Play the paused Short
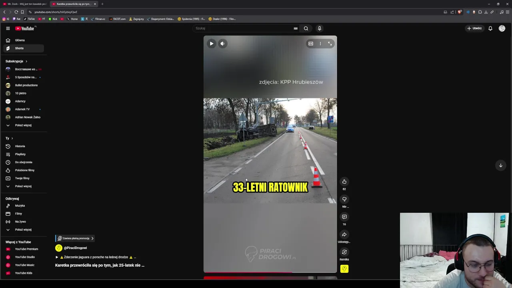 [211, 44]
